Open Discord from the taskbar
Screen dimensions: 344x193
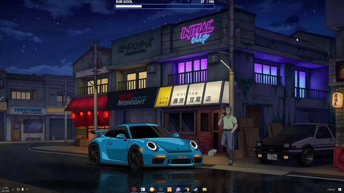tap(152, 190)
